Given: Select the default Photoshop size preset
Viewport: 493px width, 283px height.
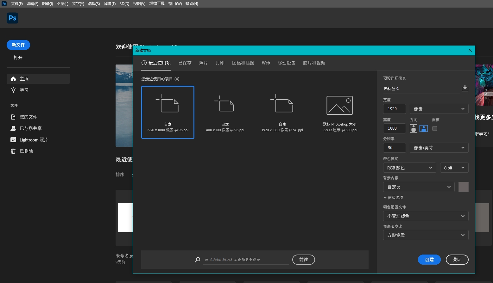Looking at the screenshot, I should pyautogui.click(x=339, y=112).
